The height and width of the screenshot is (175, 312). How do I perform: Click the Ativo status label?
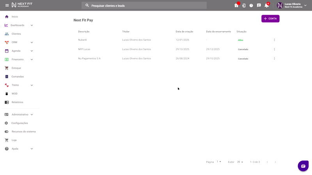[240, 40]
